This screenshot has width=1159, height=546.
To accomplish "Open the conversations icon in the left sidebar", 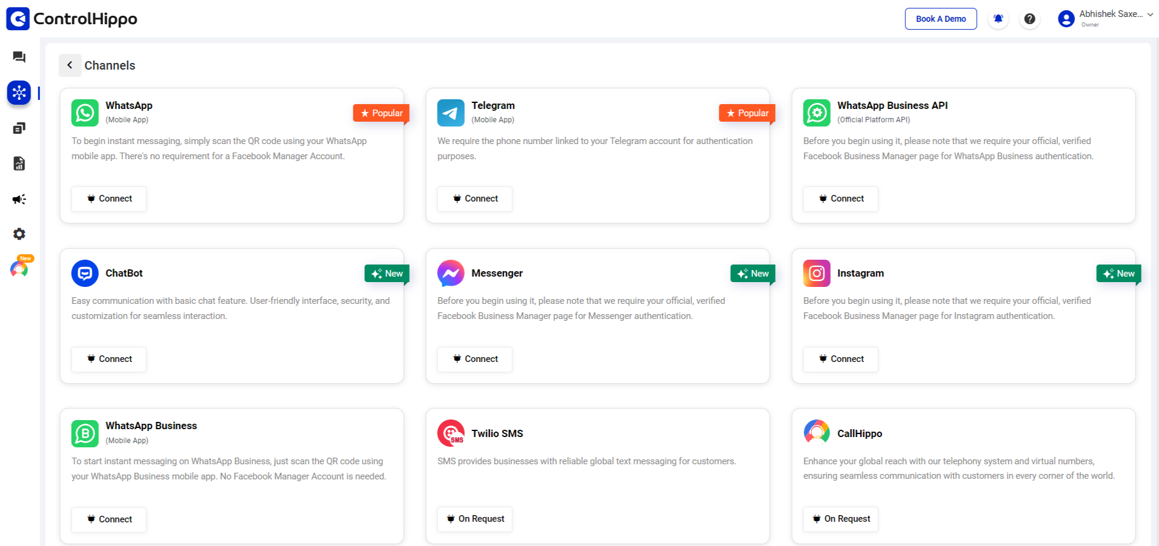I will 19,57.
